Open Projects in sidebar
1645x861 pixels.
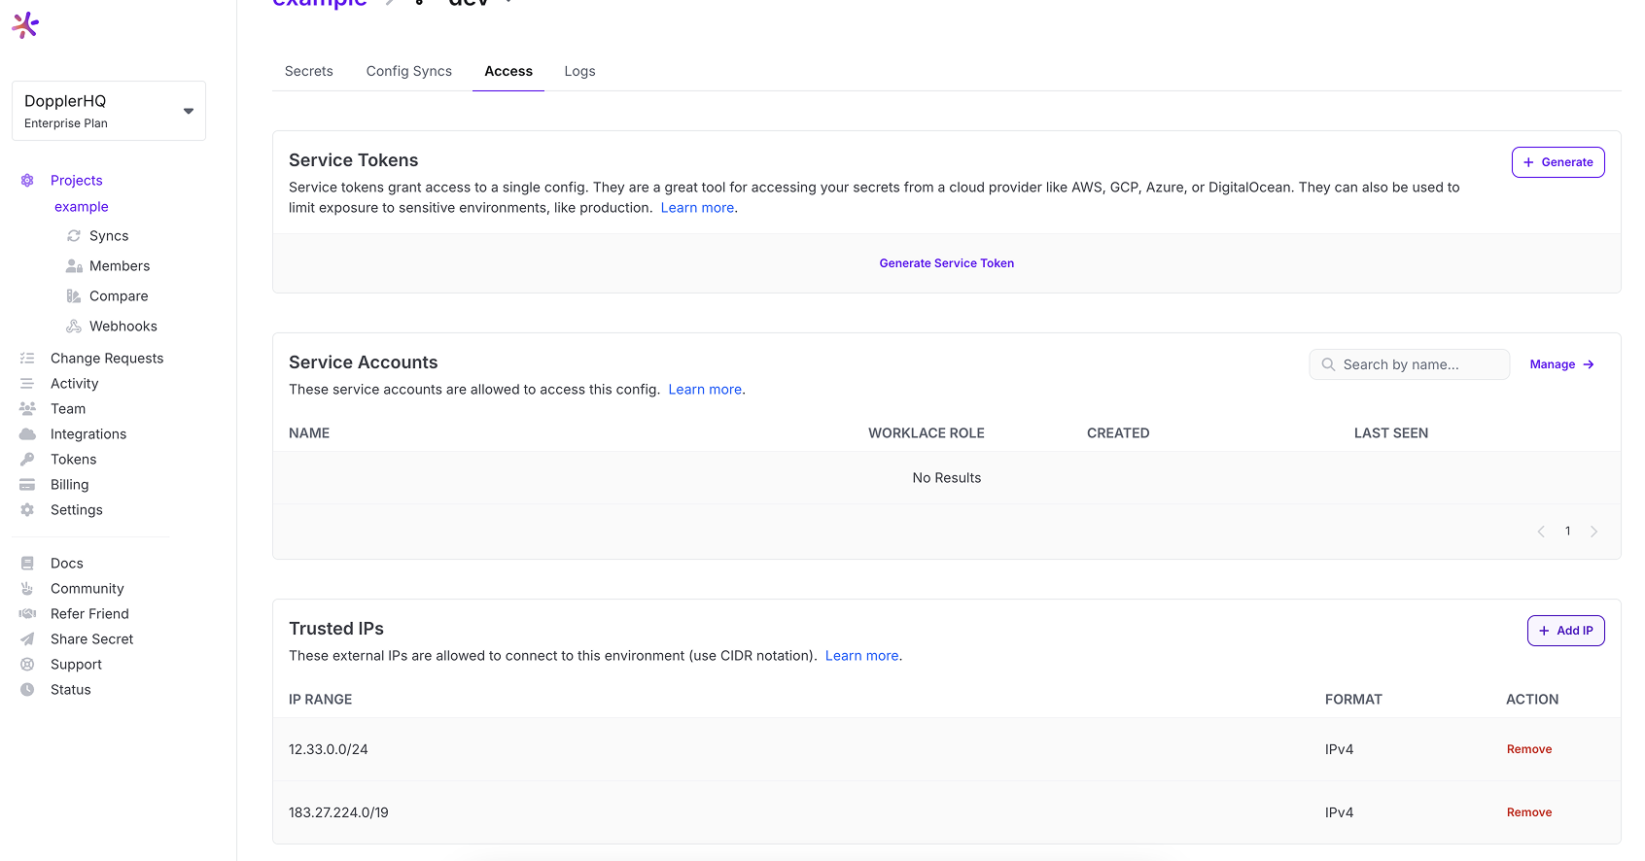pos(76,181)
